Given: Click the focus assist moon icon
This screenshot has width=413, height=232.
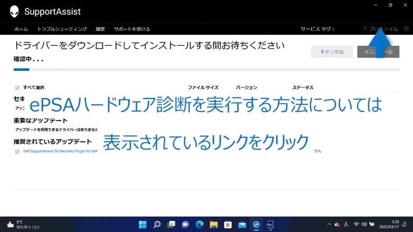Looking at the screenshot, I should pos(405,225).
